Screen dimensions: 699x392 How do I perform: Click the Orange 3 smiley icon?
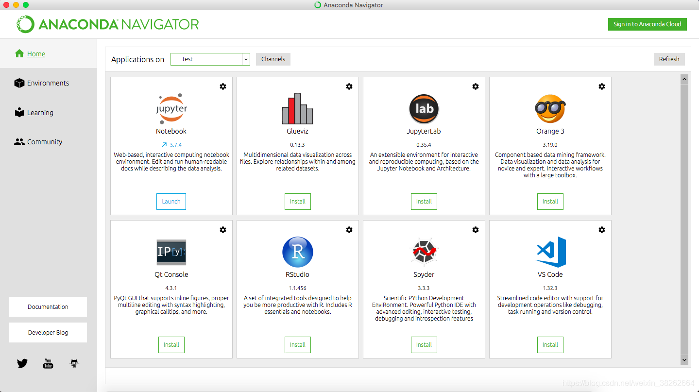pos(550,109)
